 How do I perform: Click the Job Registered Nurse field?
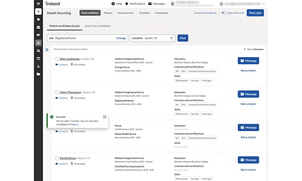coord(87,38)
